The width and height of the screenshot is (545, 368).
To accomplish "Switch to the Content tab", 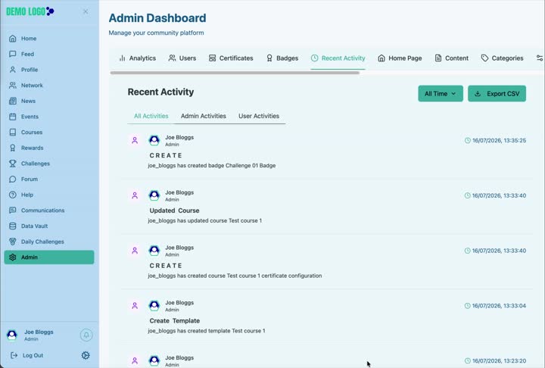I will (x=451, y=58).
